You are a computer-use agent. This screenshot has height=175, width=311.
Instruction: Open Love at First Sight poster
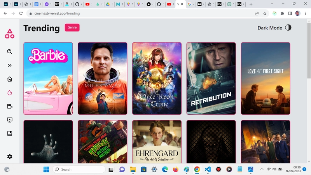tap(266, 79)
